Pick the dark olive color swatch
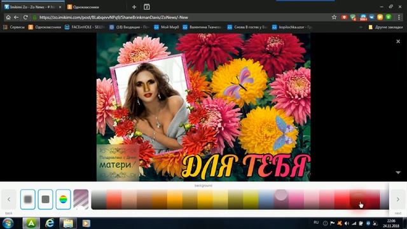The width and height of the screenshot is (407, 229). click(235, 199)
